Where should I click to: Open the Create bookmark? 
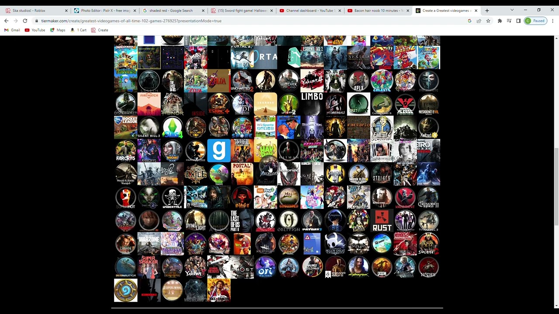pyautogui.click(x=100, y=30)
